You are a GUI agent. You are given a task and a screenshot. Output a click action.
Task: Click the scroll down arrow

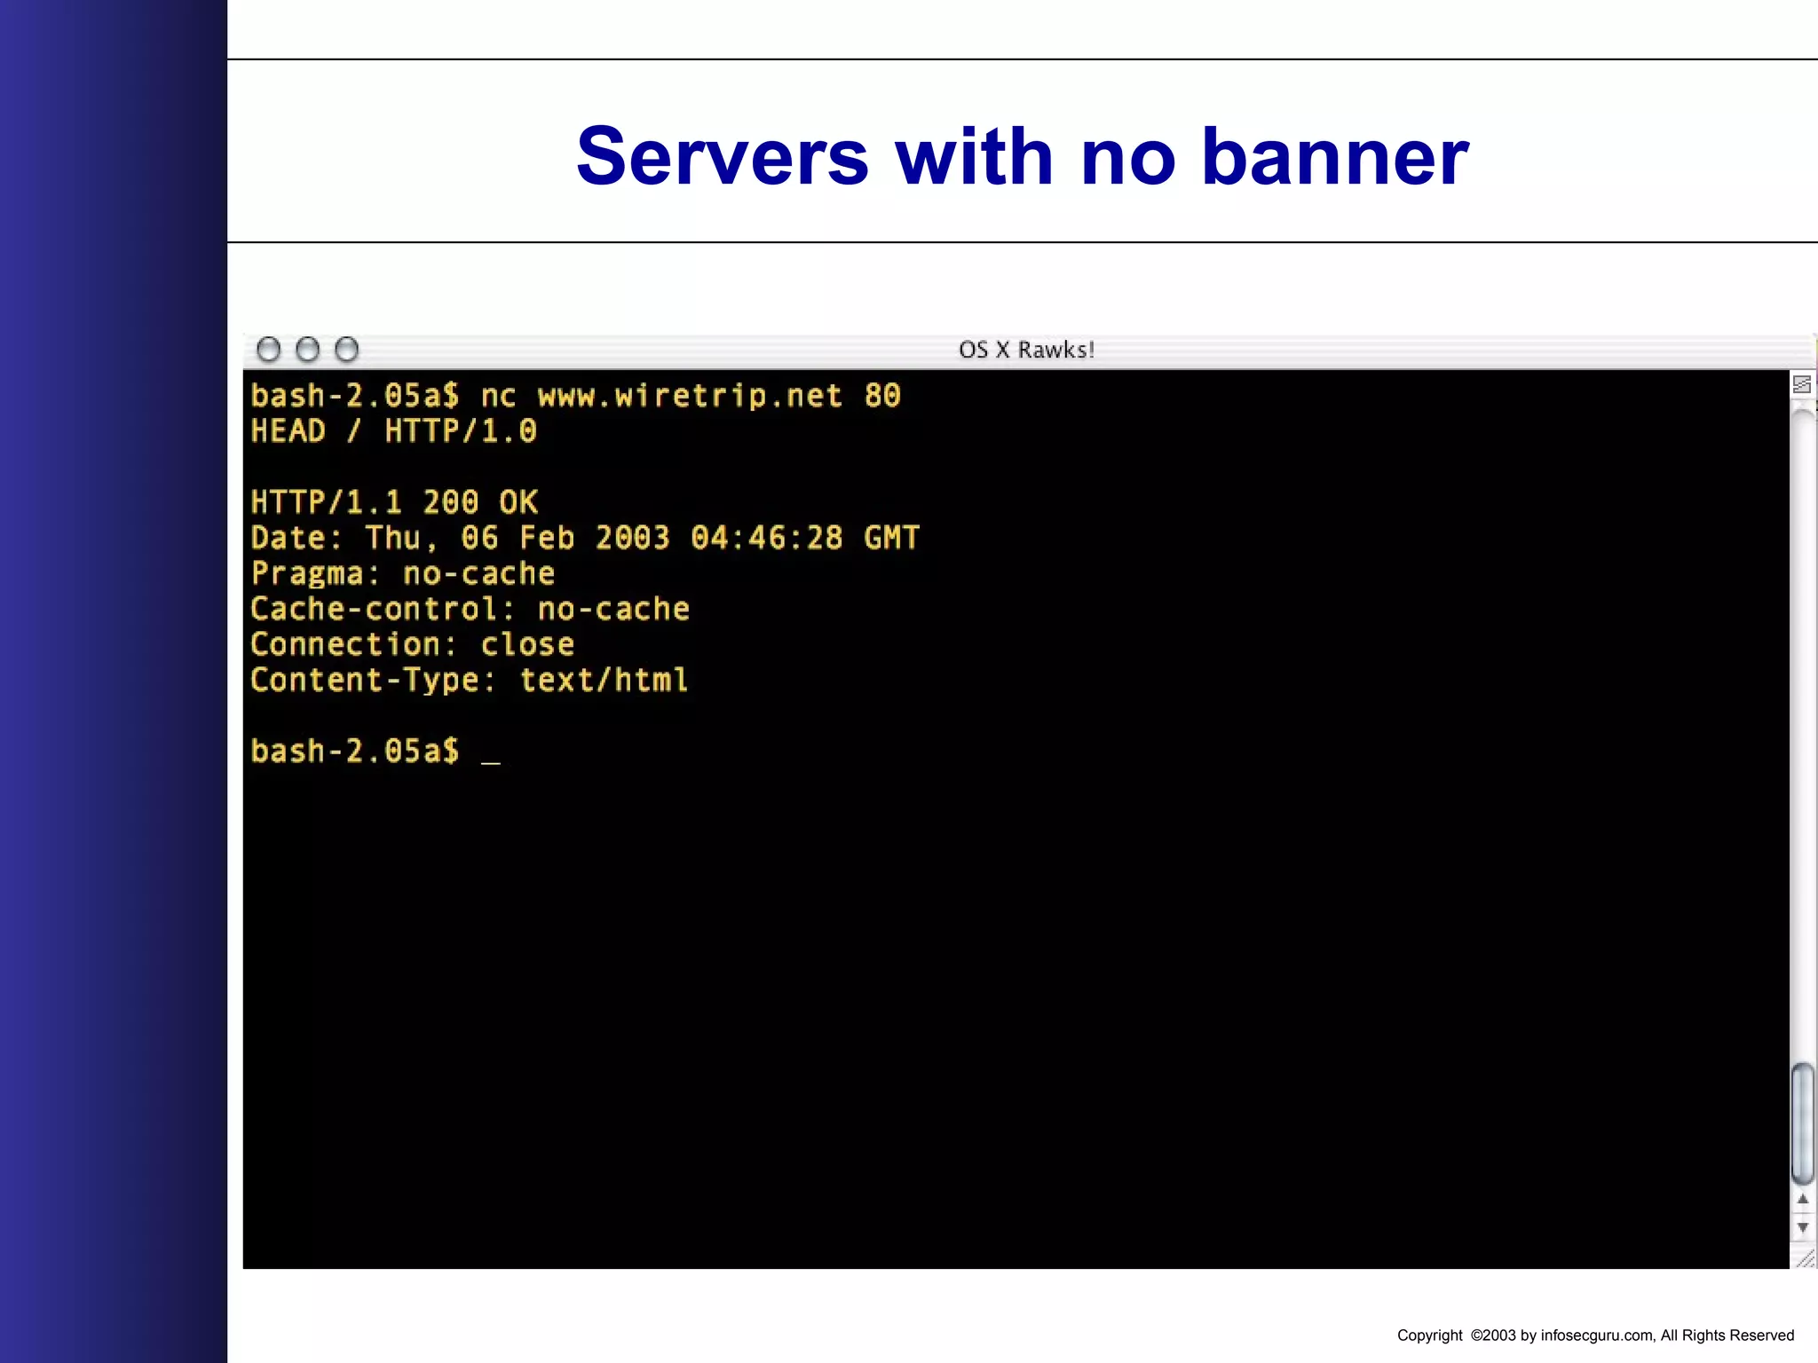[x=1803, y=1228]
